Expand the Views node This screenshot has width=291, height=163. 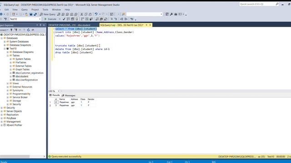tap(8, 83)
